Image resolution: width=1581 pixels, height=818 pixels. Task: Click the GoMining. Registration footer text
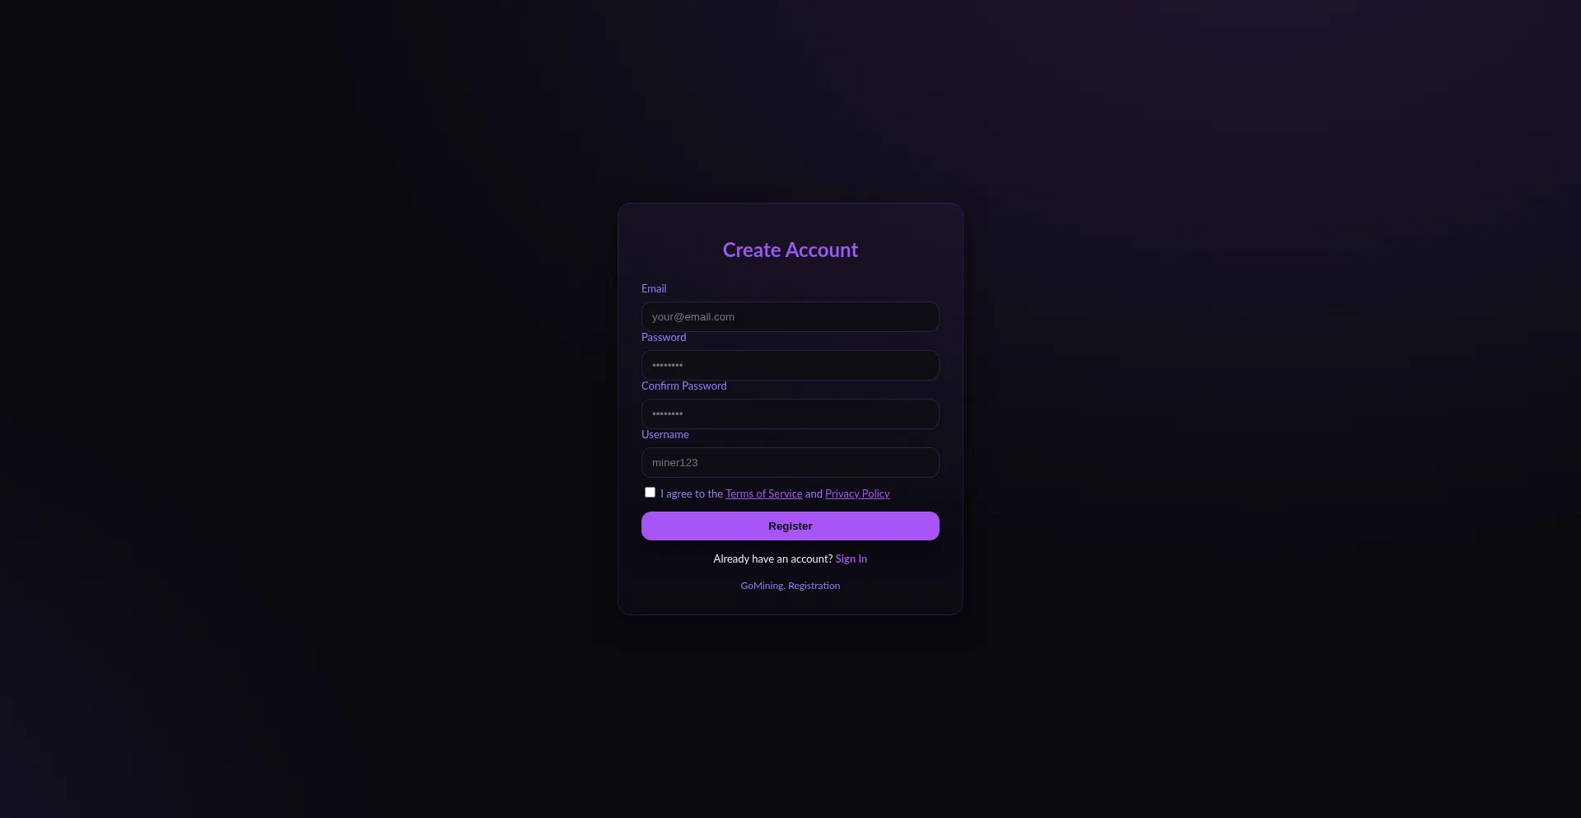point(790,586)
